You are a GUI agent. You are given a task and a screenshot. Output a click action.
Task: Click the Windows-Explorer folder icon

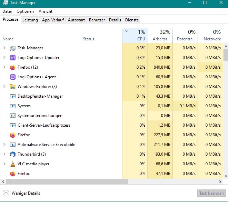13,87
